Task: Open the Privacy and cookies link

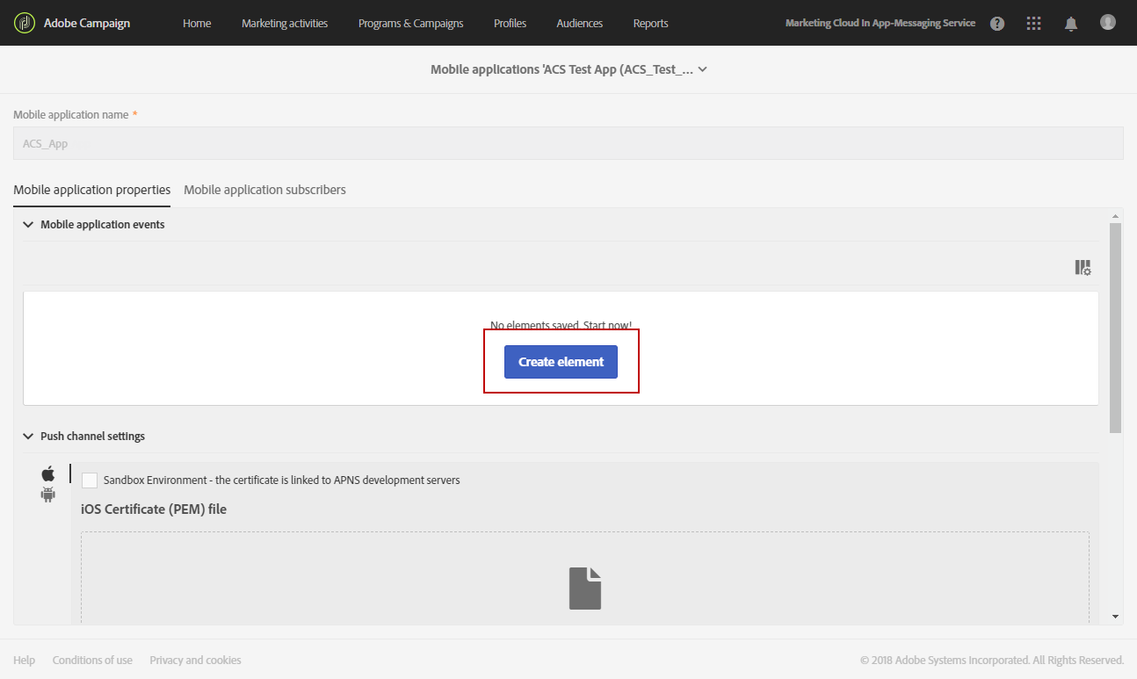Action: 195,661
